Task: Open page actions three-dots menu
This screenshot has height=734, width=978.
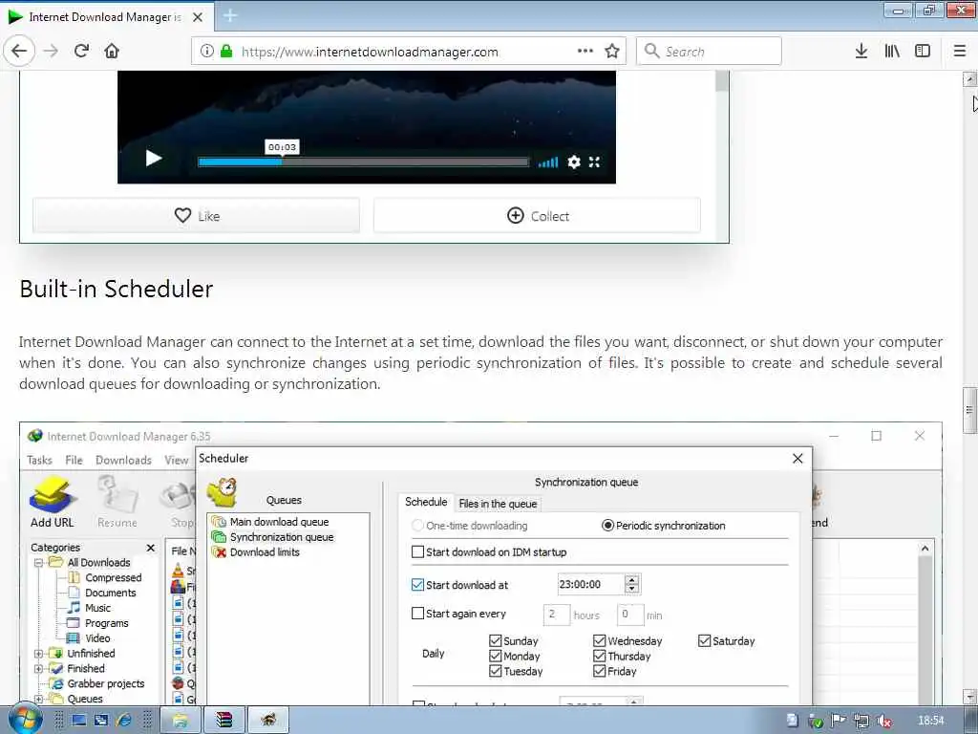Action: (x=585, y=51)
